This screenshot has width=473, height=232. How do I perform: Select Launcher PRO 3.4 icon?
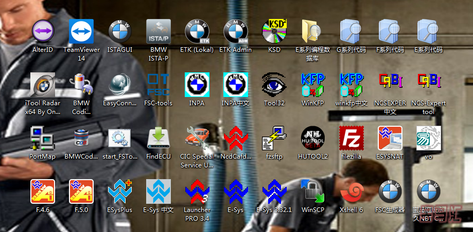point(197,191)
